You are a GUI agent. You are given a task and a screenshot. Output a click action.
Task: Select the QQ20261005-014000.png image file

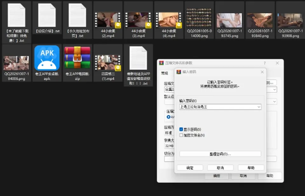click(199, 20)
